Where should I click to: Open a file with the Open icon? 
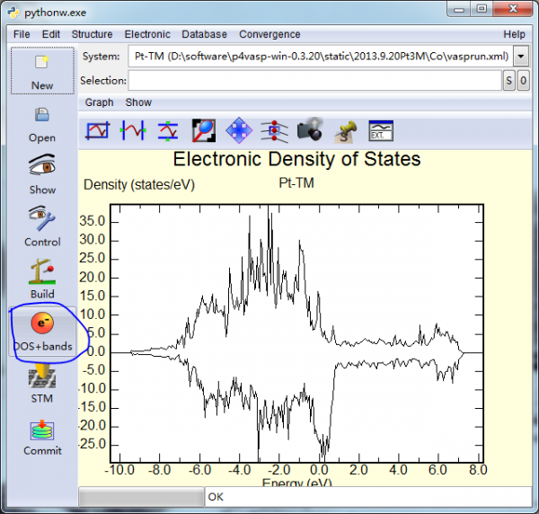pos(41,123)
